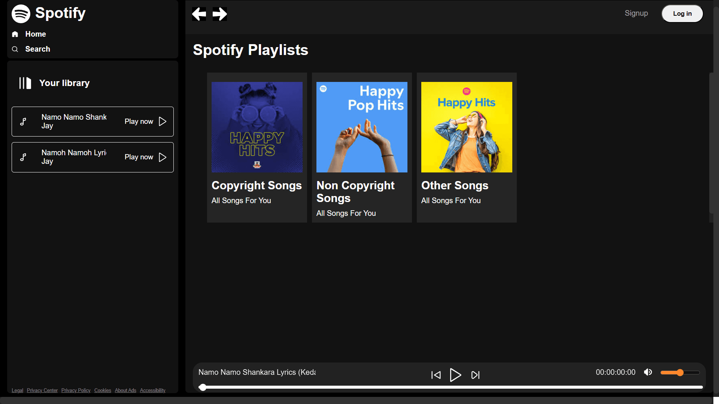Click the Search magnifier icon
The width and height of the screenshot is (719, 404).
(x=15, y=49)
